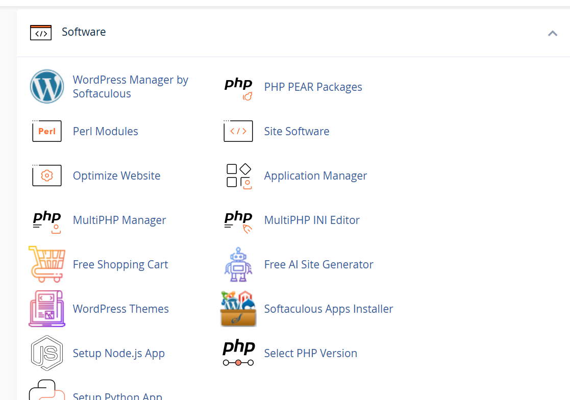Click the Application Manager shapes icon
The height and width of the screenshot is (400, 570).
coord(239,176)
